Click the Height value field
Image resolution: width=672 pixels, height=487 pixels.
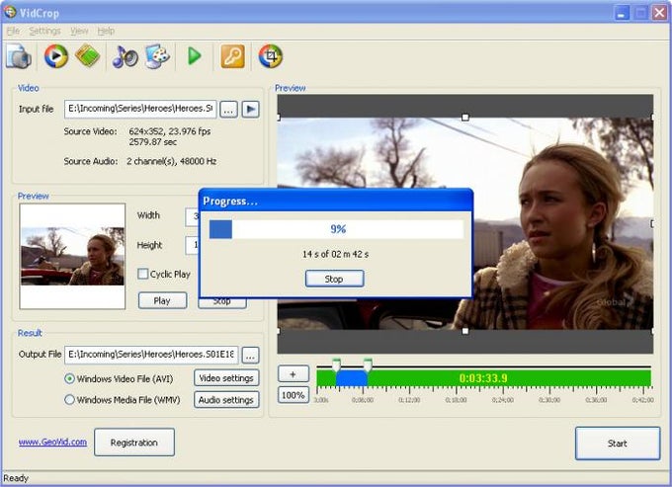click(192, 245)
